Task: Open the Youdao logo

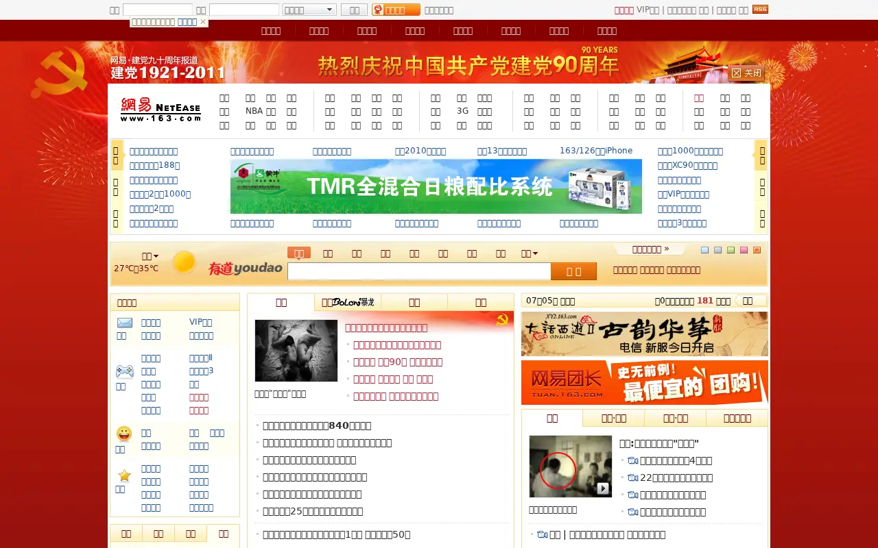Action: [246, 269]
